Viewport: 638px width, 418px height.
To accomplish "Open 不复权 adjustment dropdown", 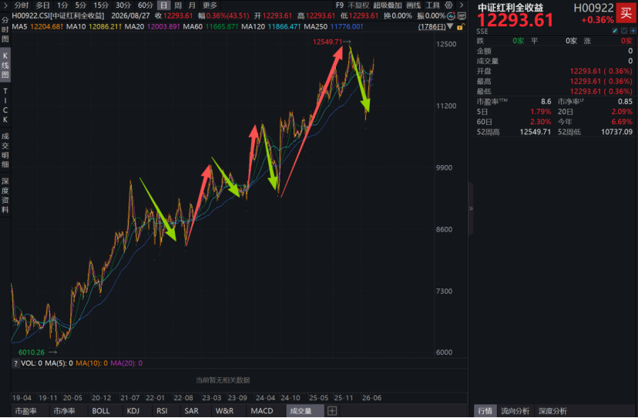I will (358, 5).
